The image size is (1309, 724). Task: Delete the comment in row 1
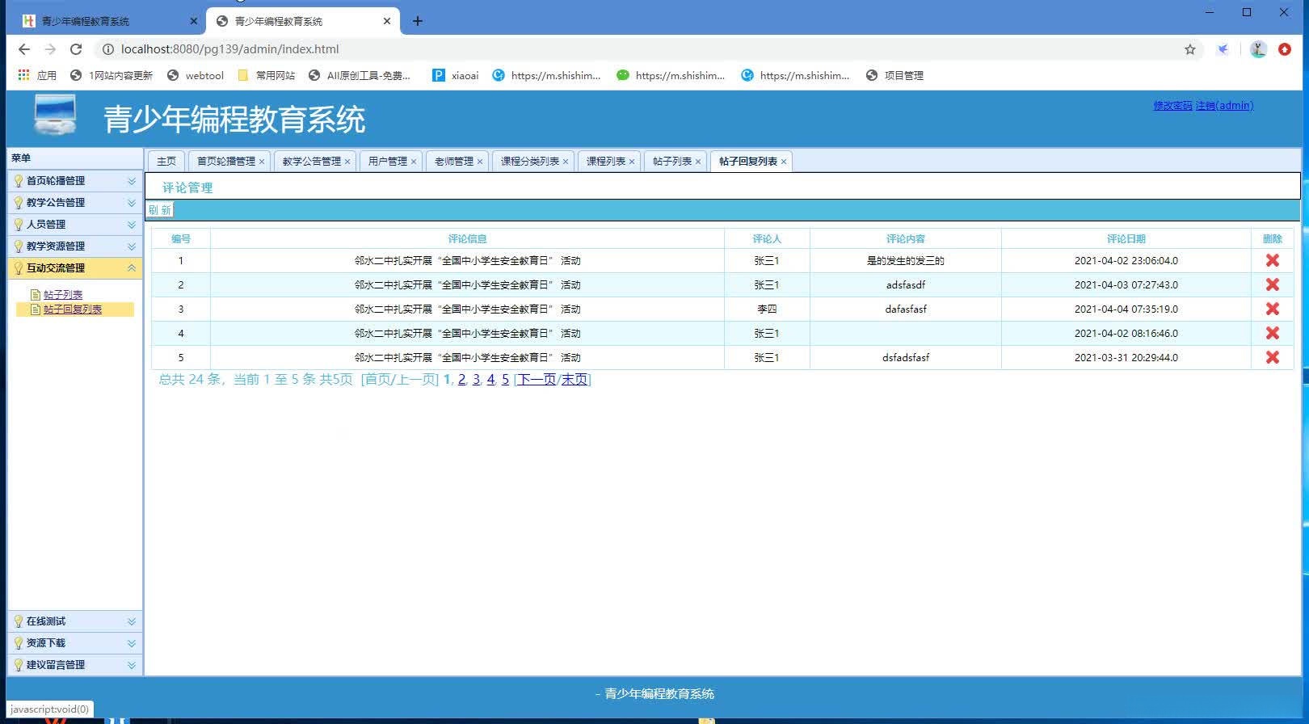1272,260
